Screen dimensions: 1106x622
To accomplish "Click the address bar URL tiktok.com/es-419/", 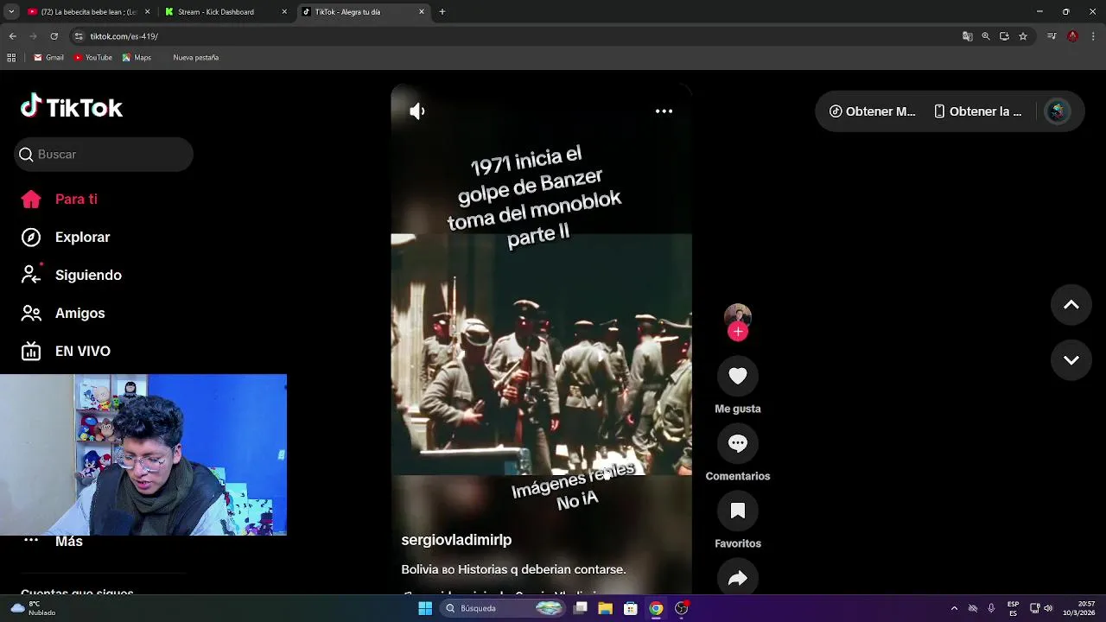I will click(x=124, y=36).
